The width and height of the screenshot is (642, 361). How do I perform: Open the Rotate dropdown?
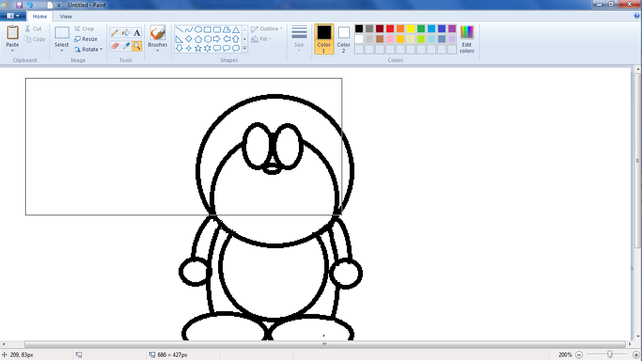[88, 49]
